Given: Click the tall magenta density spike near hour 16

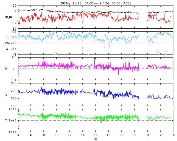Looking at the screenshot, I should [x=95, y=60].
